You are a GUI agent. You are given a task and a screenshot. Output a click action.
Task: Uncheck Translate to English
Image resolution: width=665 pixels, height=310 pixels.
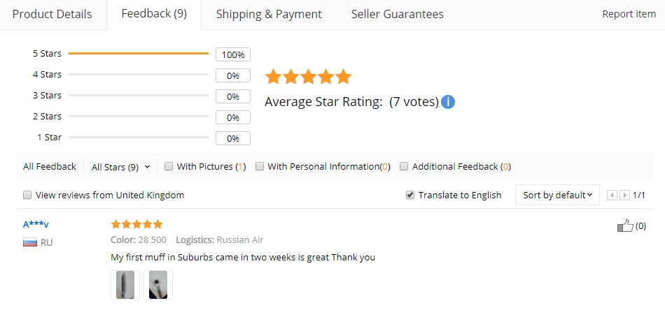coord(410,195)
